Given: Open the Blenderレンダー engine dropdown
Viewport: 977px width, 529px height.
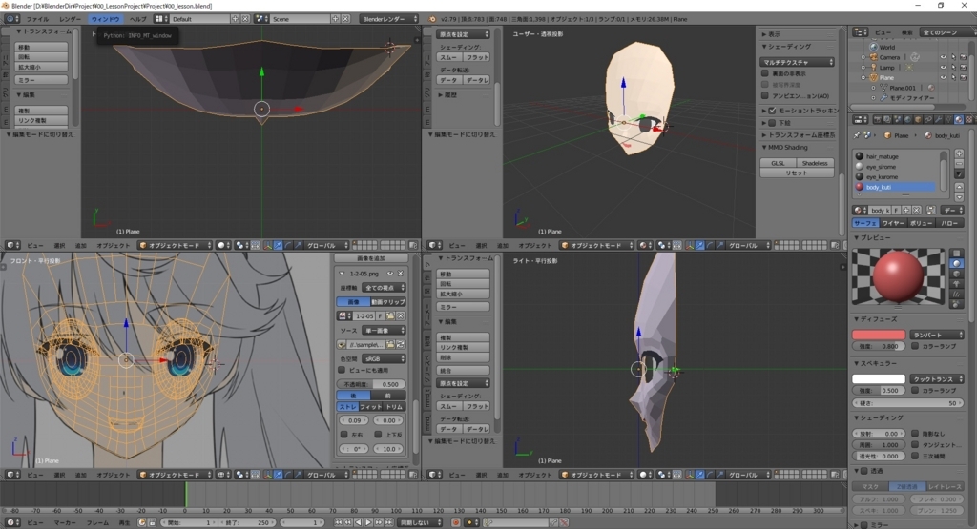Looking at the screenshot, I should [389, 19].
